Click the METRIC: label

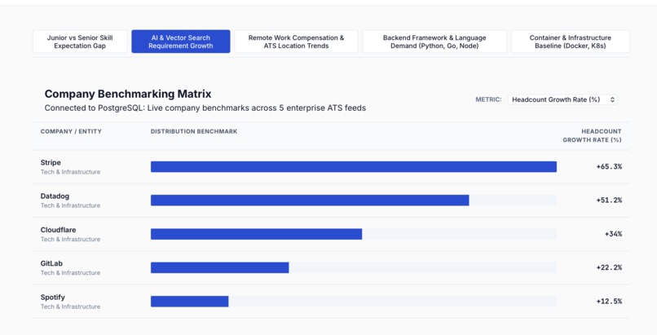point(488,99)
